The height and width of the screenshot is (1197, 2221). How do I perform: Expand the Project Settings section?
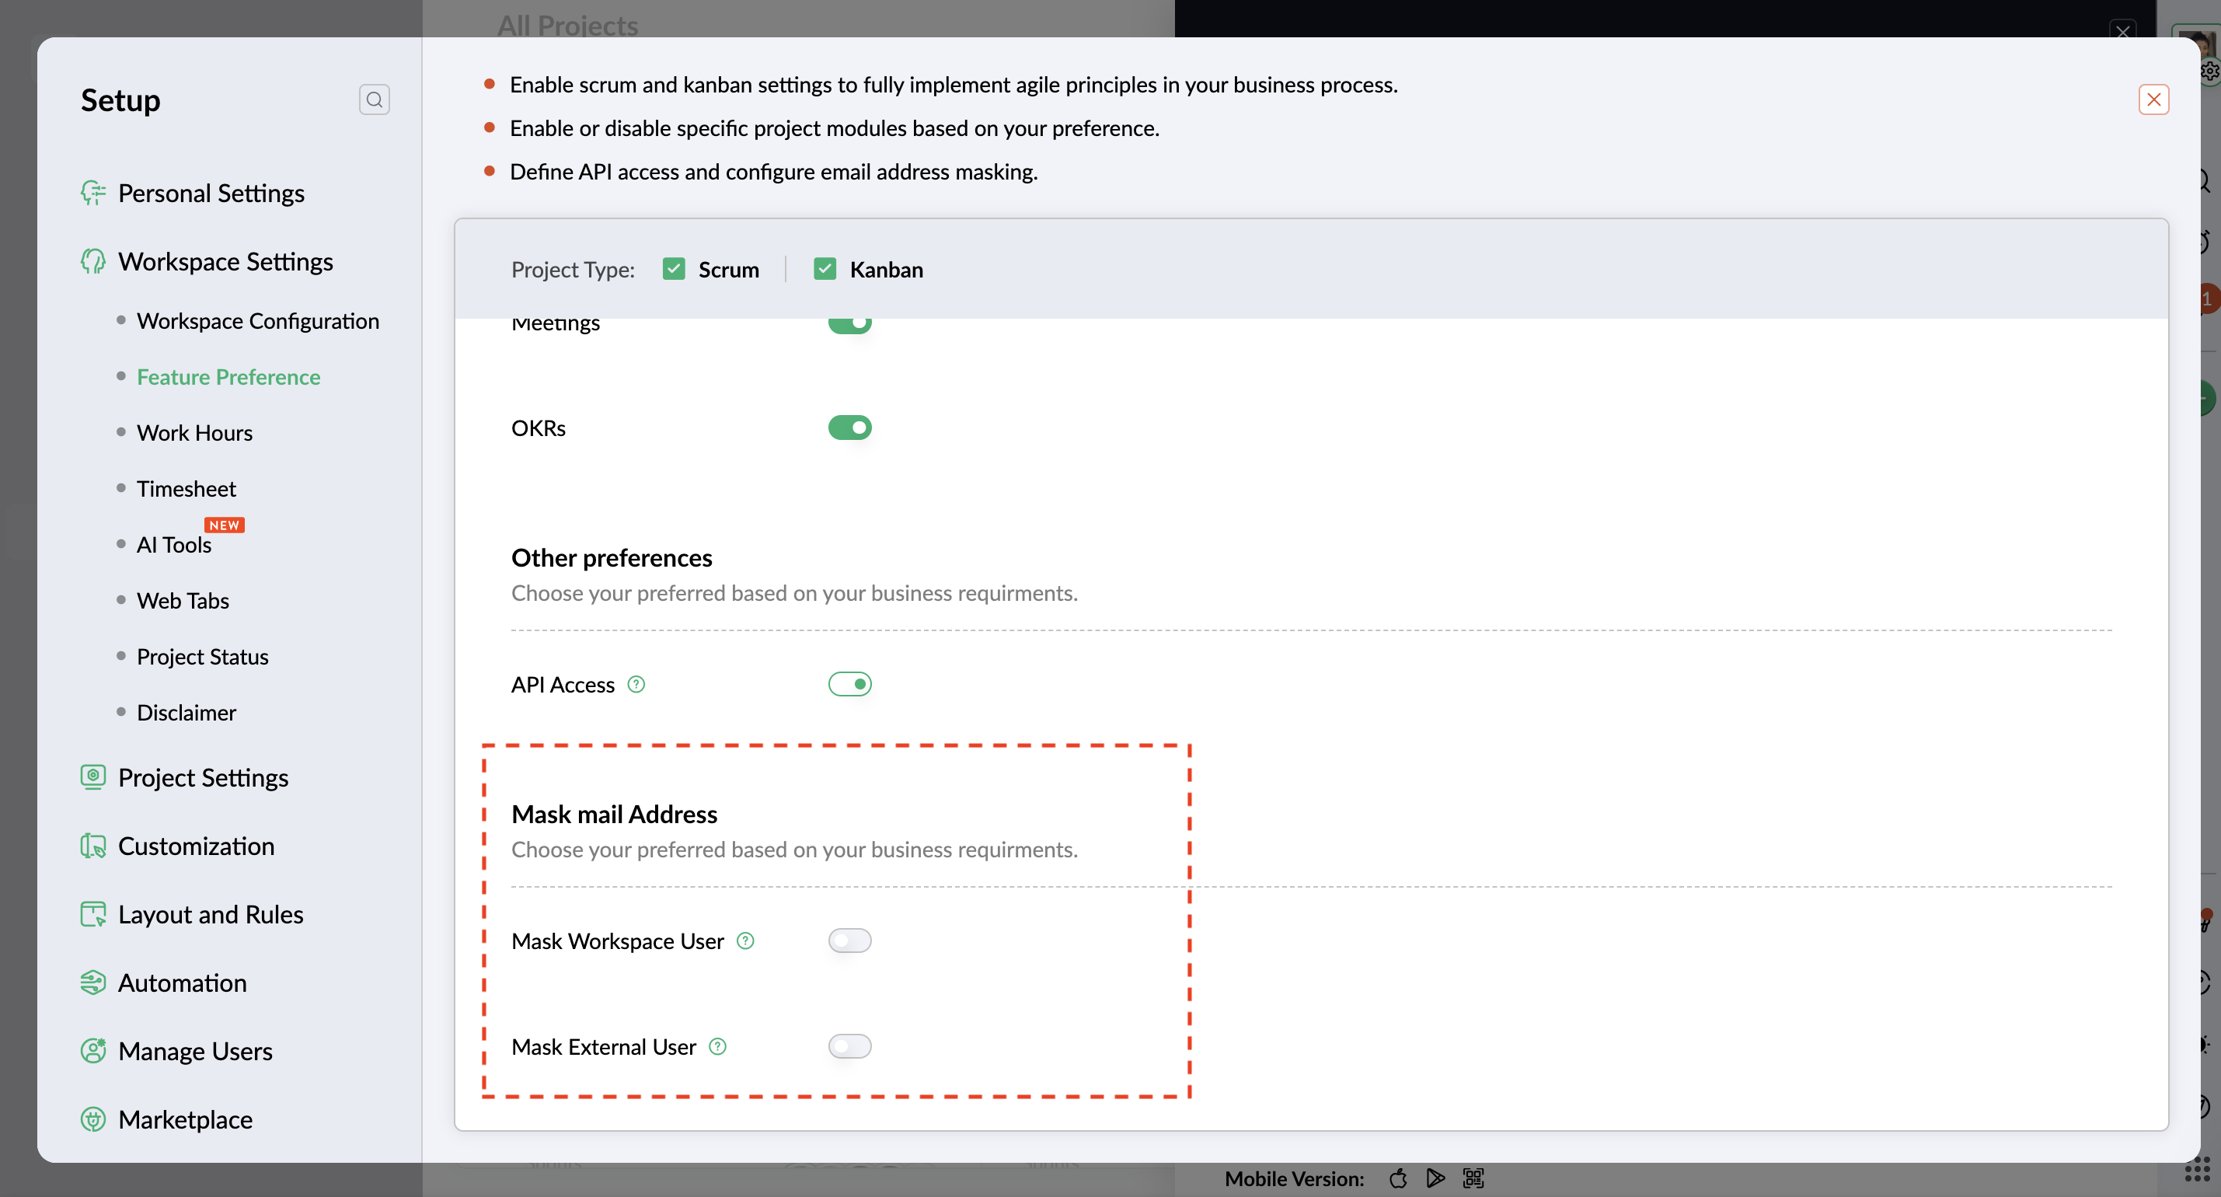pyautogui.click(x=204, y=777)
